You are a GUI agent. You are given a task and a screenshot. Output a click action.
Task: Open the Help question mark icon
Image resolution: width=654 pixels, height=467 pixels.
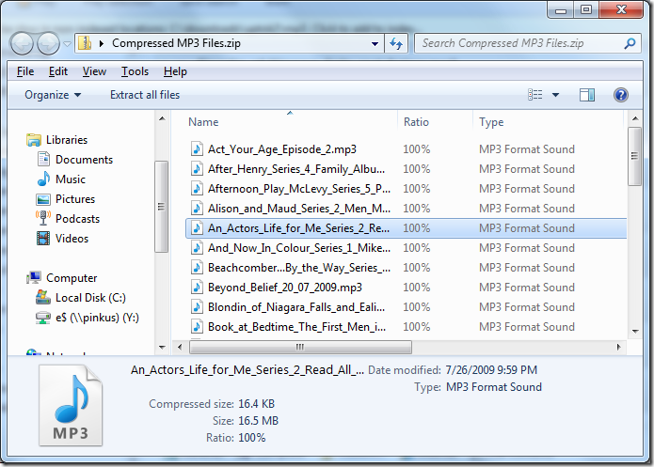click(620, 95)
